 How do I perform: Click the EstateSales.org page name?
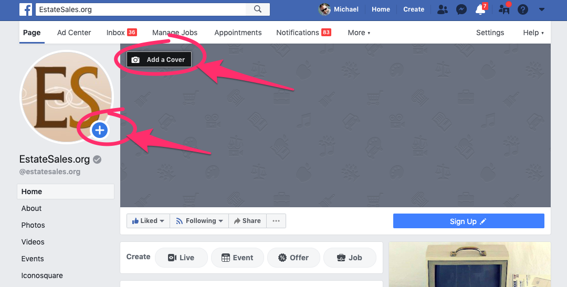click(x=54, y=159)
